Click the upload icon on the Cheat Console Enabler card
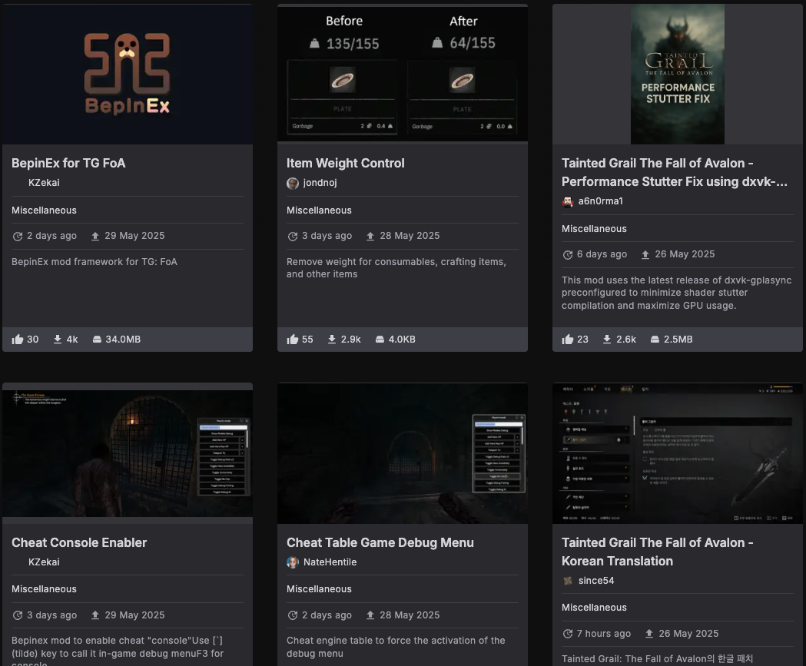Screen dimensions: 806x666 (95, 615)
